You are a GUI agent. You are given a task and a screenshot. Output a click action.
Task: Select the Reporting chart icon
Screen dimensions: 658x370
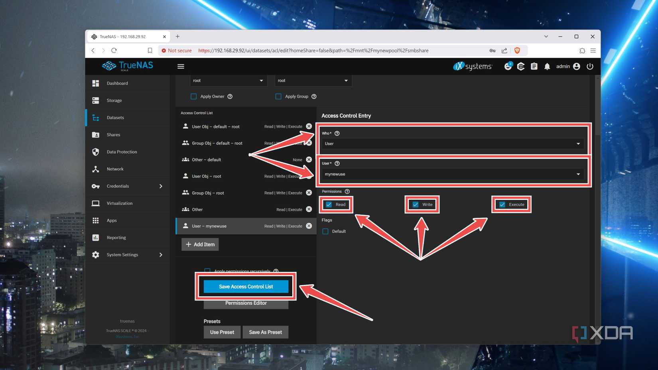[96, 237]
